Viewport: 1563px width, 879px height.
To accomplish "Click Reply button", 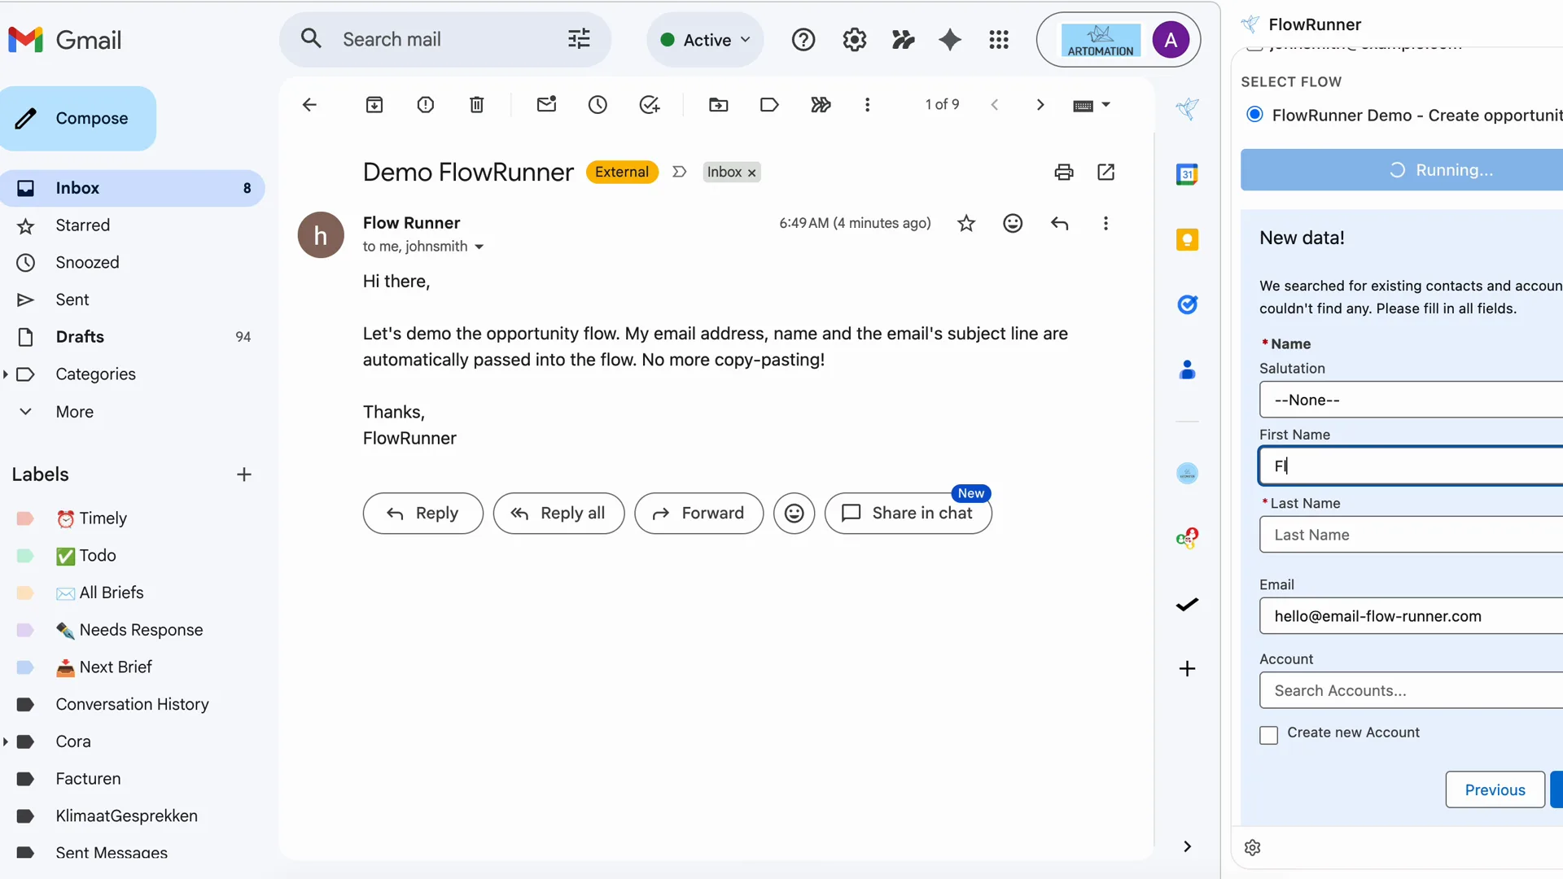I will pyautogui.click(x=422, y=513).
